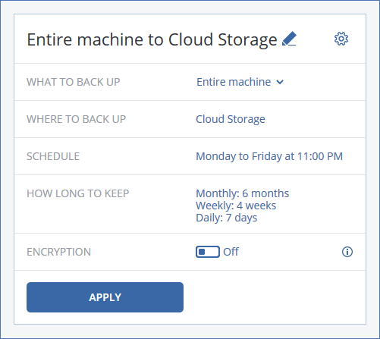Click the SCHEDULE row label
The image size is (380, 339).
click(53, 156)
